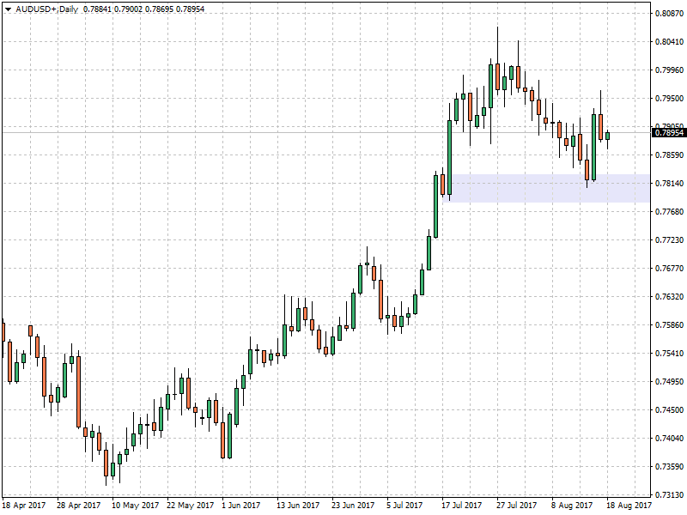Click the 18 Aug 2017 date label
Screen dimensions: 687x515
[x=629, y=506]
